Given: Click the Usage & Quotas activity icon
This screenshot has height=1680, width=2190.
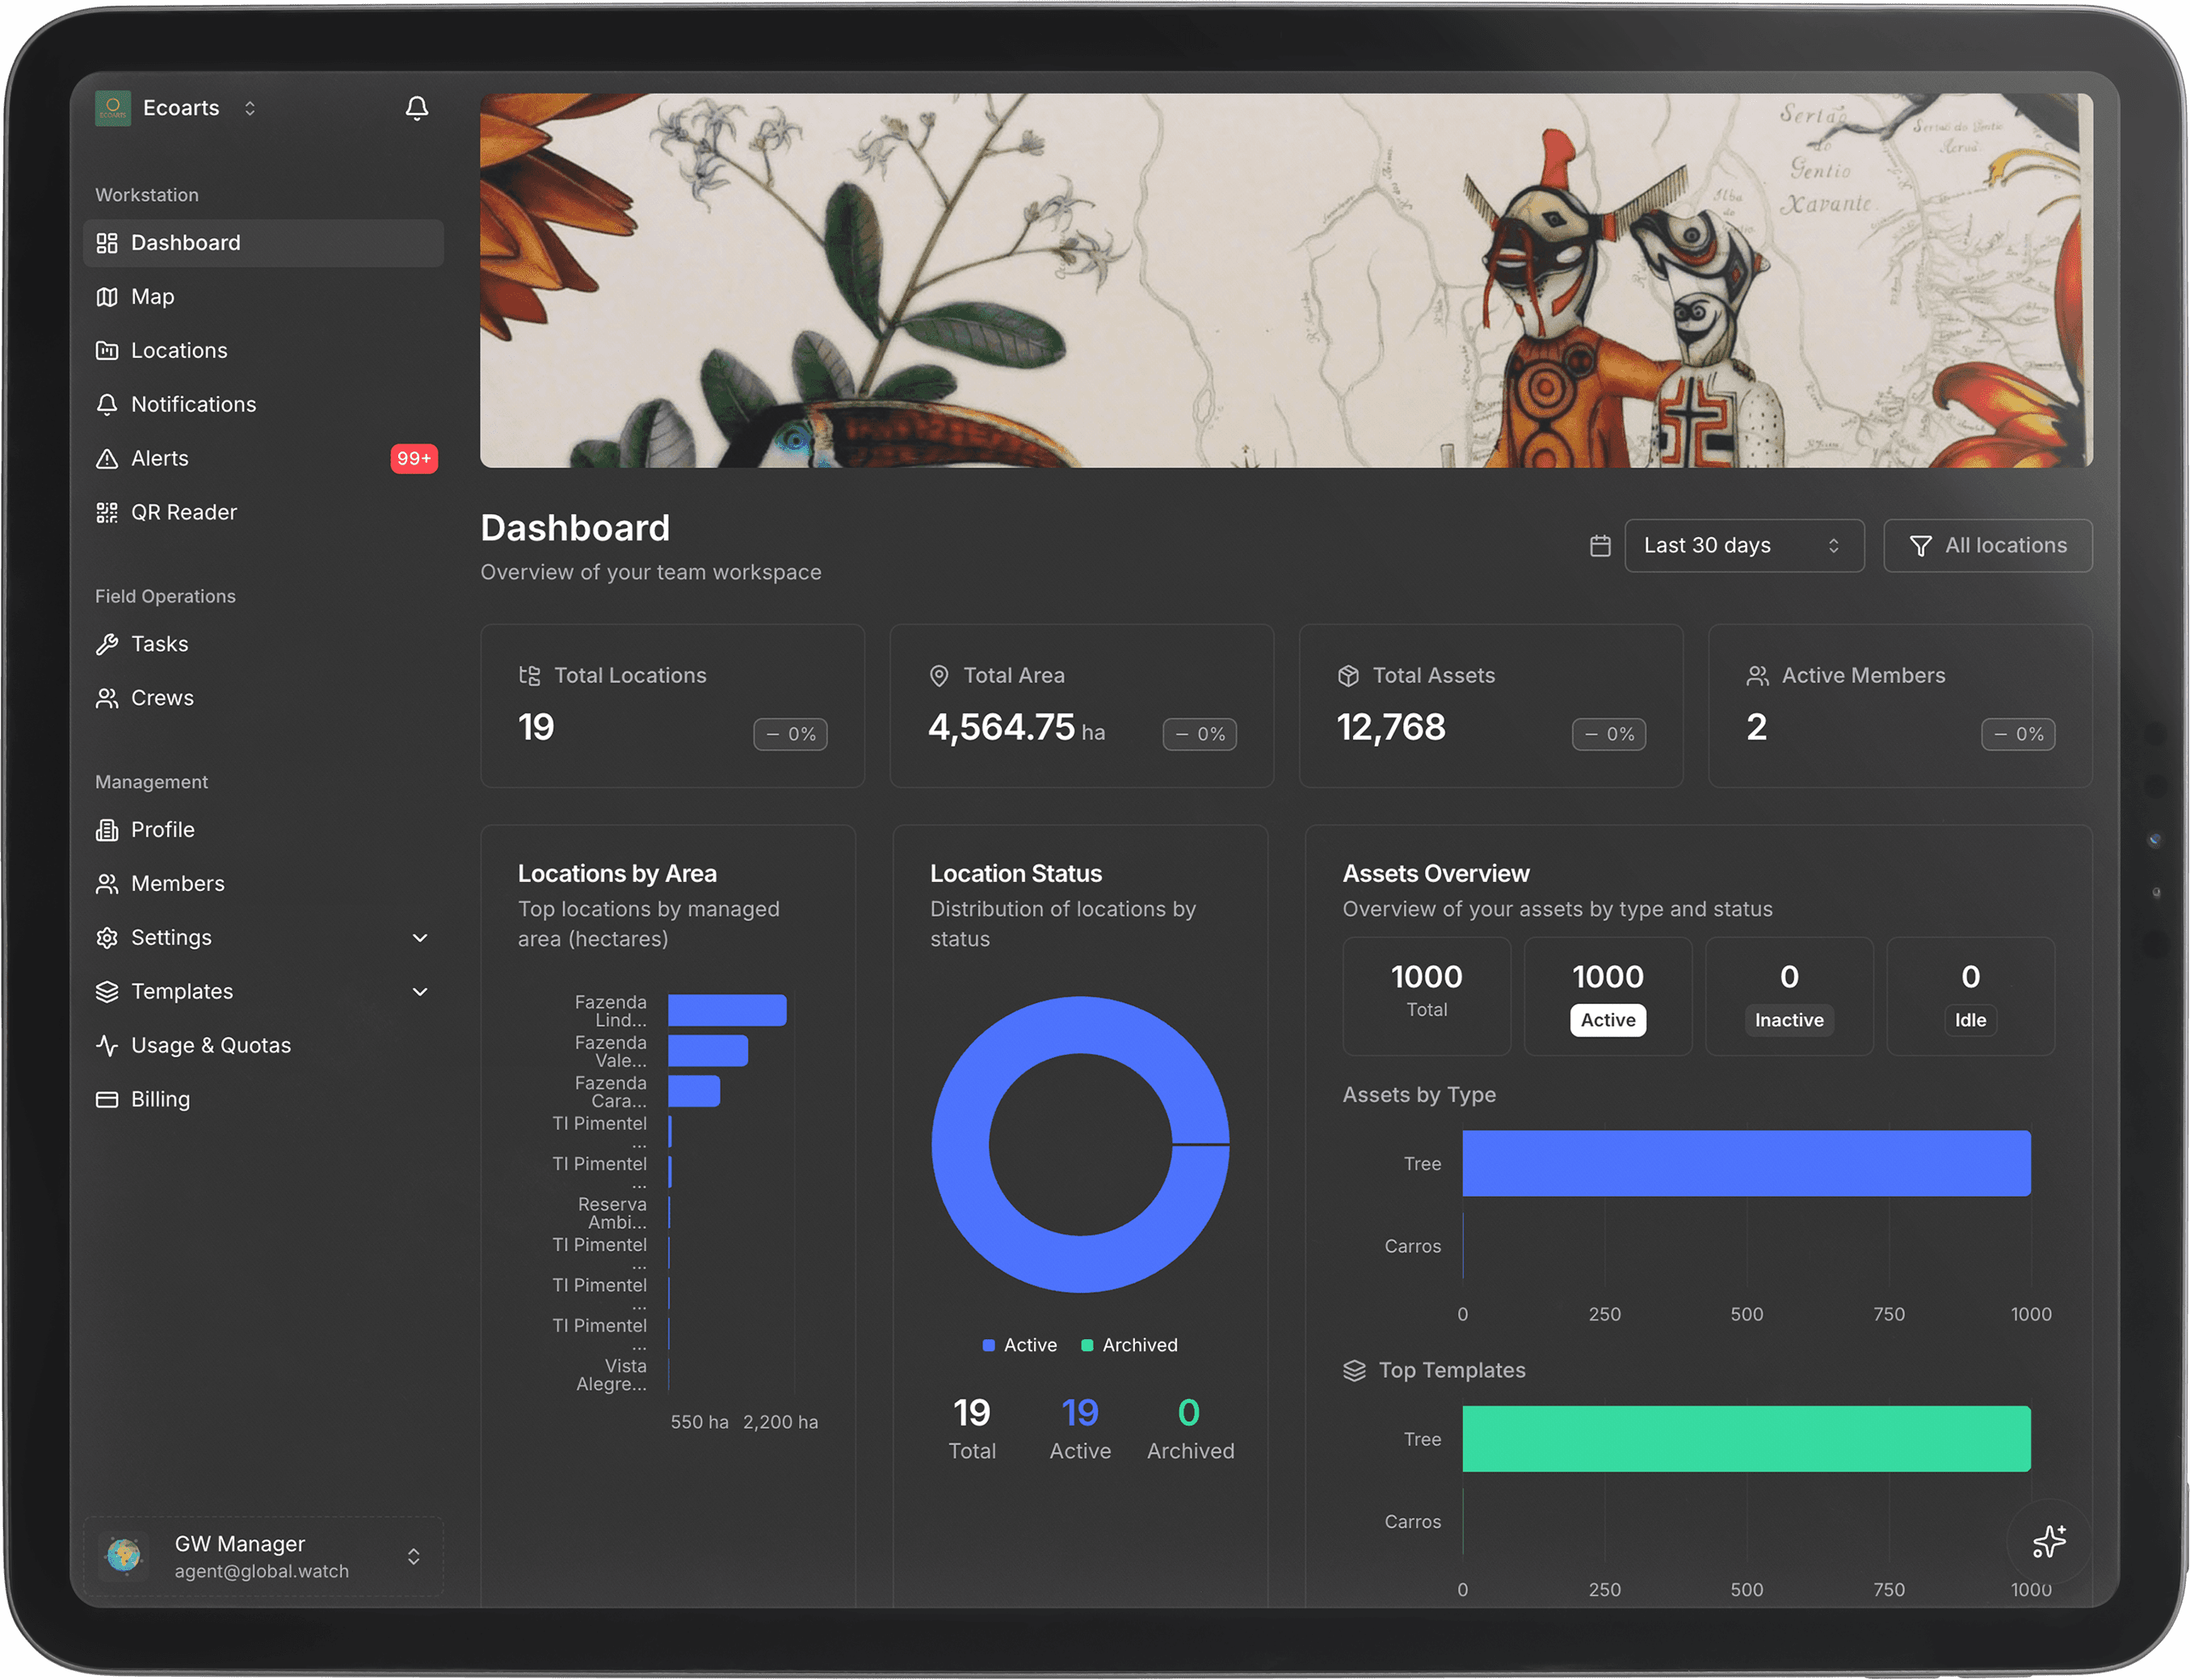Looking at the screenshot, I should [107, 1047].
